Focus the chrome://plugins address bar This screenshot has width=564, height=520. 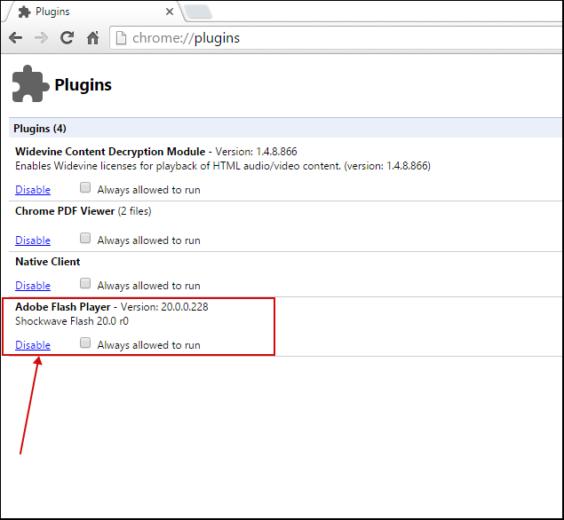tap(337, 38)
